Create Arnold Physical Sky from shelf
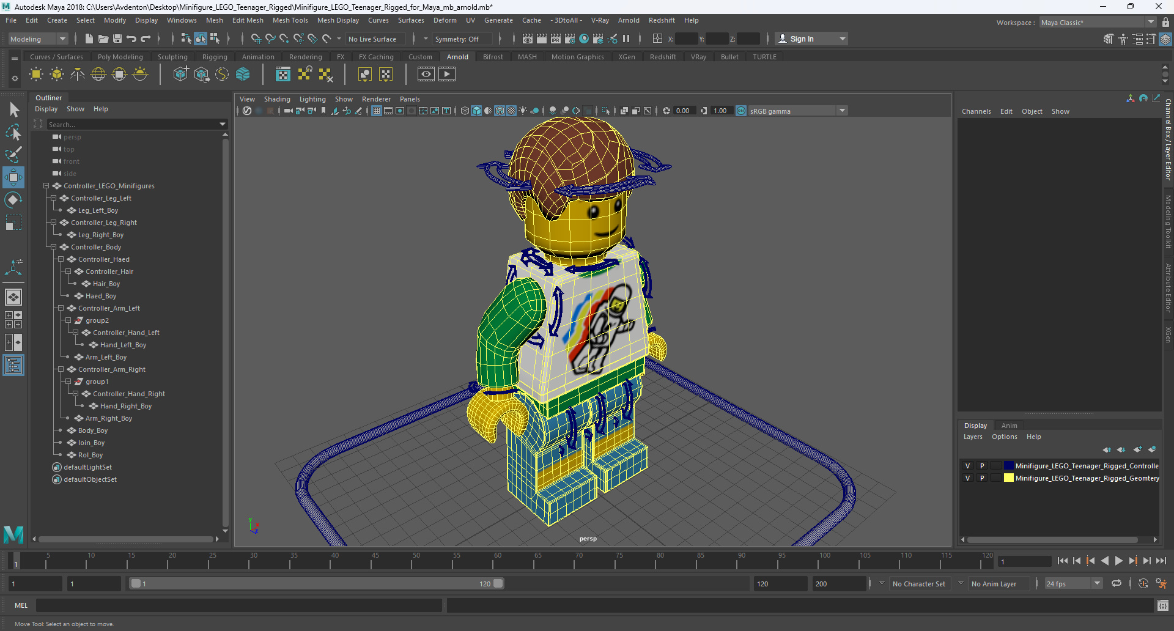The height and width of the screenshot is (631, 1174). (140, 75)
